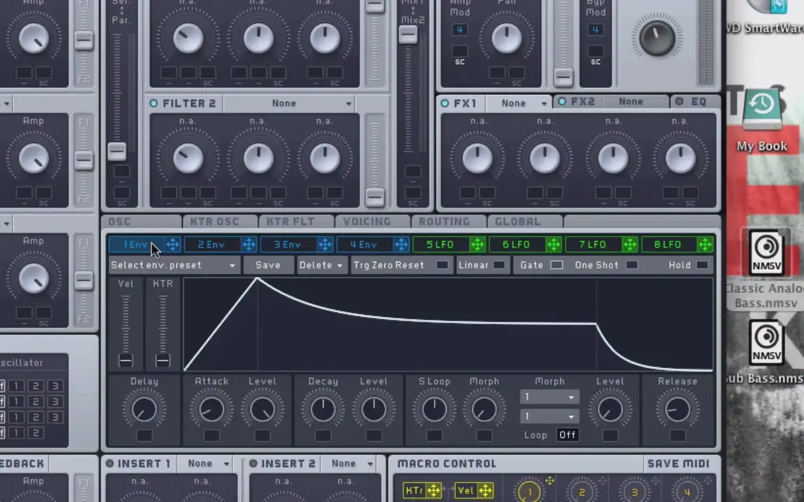Click the 8 LFO green assign cross icon

(x=706, y=245)
